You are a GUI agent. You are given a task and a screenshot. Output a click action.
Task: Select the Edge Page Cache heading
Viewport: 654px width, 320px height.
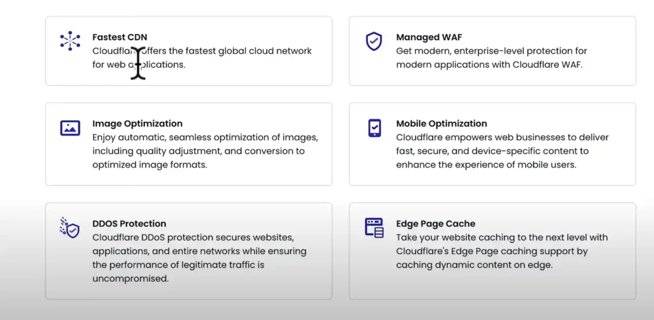[436, 224]
